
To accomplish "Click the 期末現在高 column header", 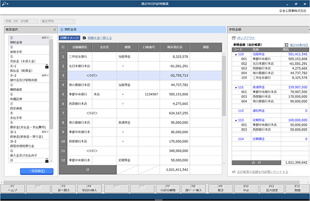I will coord(175,47).
